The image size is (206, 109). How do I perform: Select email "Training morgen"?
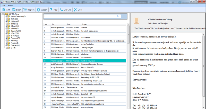click(x=85, y=47)
